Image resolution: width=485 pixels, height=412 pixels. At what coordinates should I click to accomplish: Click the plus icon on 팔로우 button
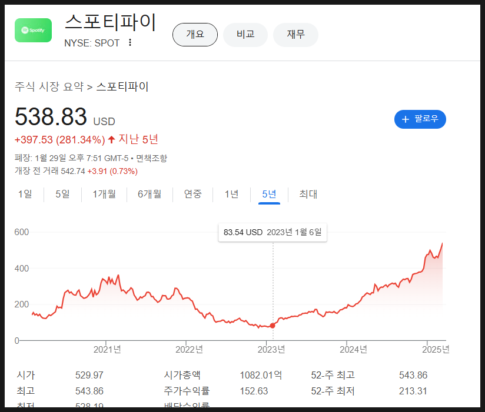click(405, 119)
